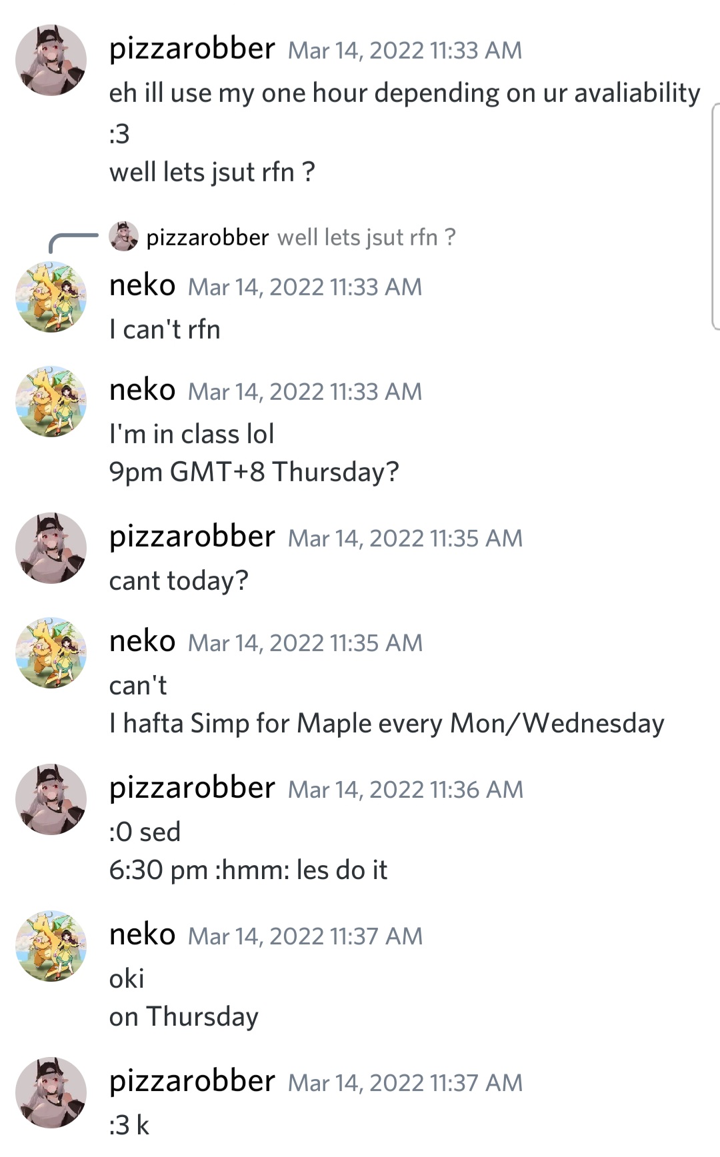720x1157 pixels.
Task: Click the "on Thursday" message from neko
Action: click(184, 1017)
